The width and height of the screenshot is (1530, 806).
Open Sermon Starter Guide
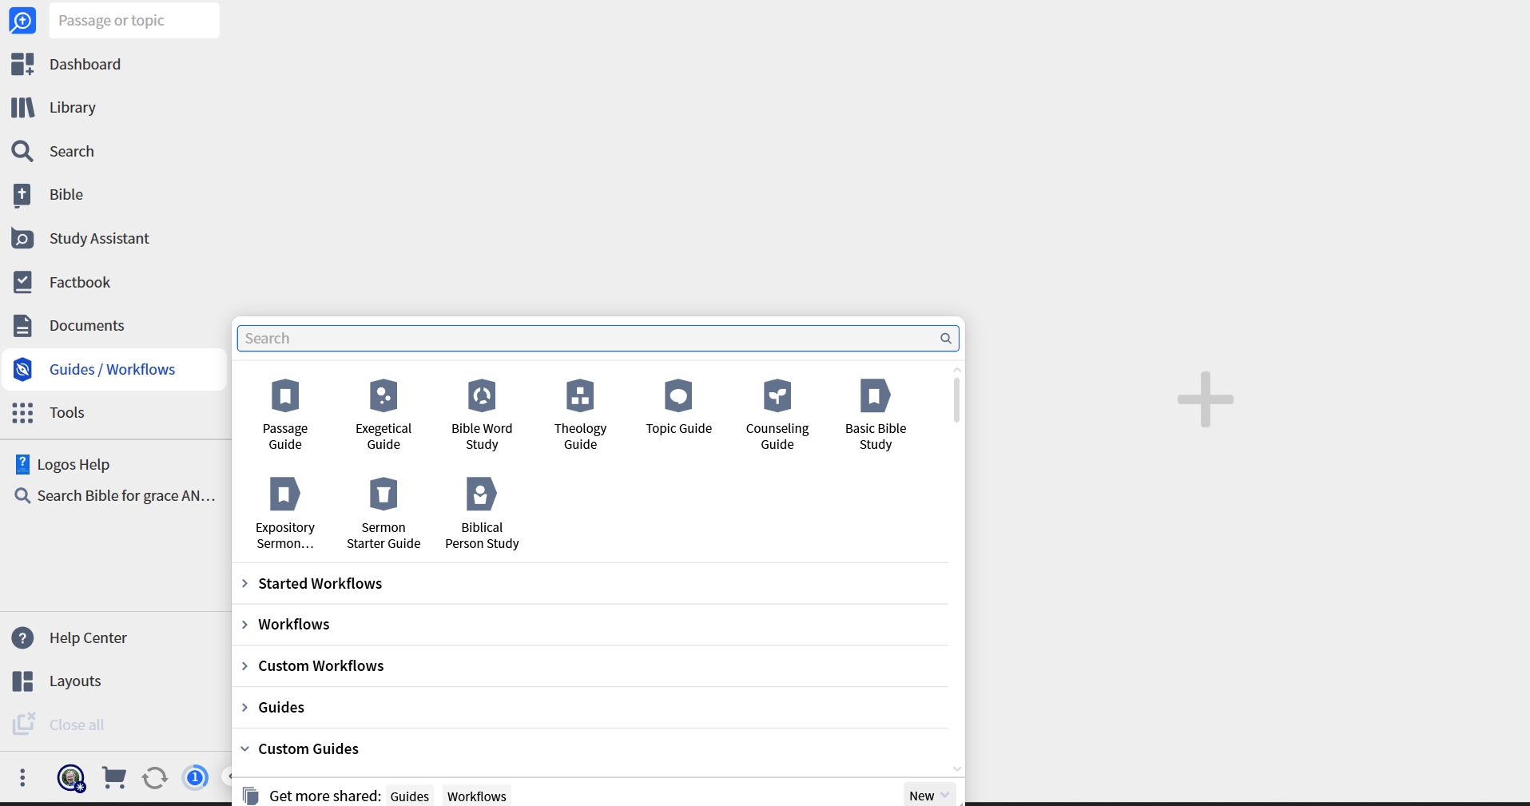click(x=383, y=513)
